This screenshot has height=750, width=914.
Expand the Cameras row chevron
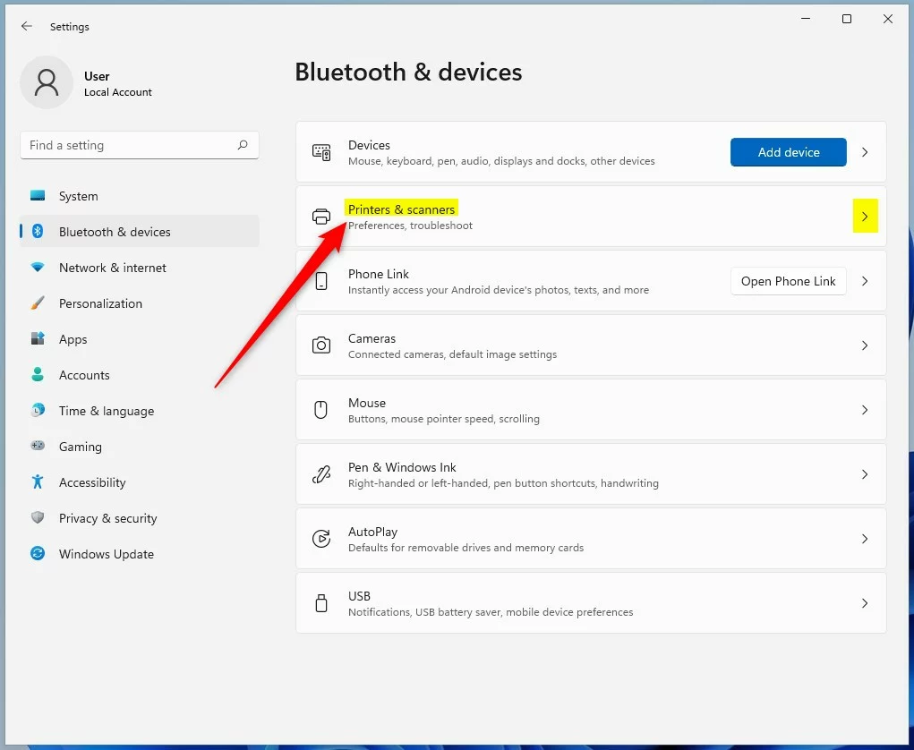pyautogui.click(x=865, y=345)
